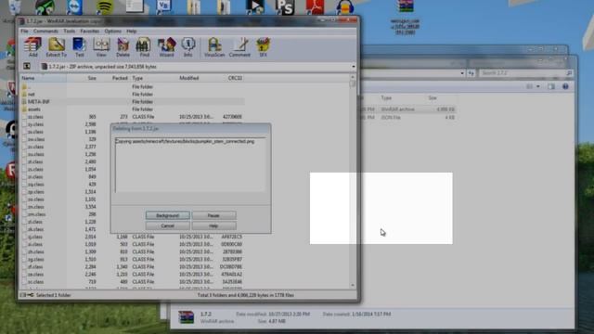The image size is (594, 334).
Task: Click the Cancel button in progress dialog
Action: tap(167, 225)
